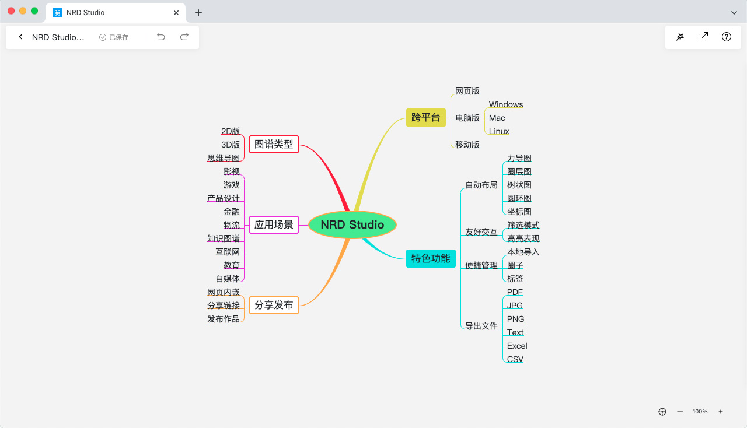This screenshot has width=747, height=428.
Task: Click the 应用场景 node
Action: (x=274, y=225)
